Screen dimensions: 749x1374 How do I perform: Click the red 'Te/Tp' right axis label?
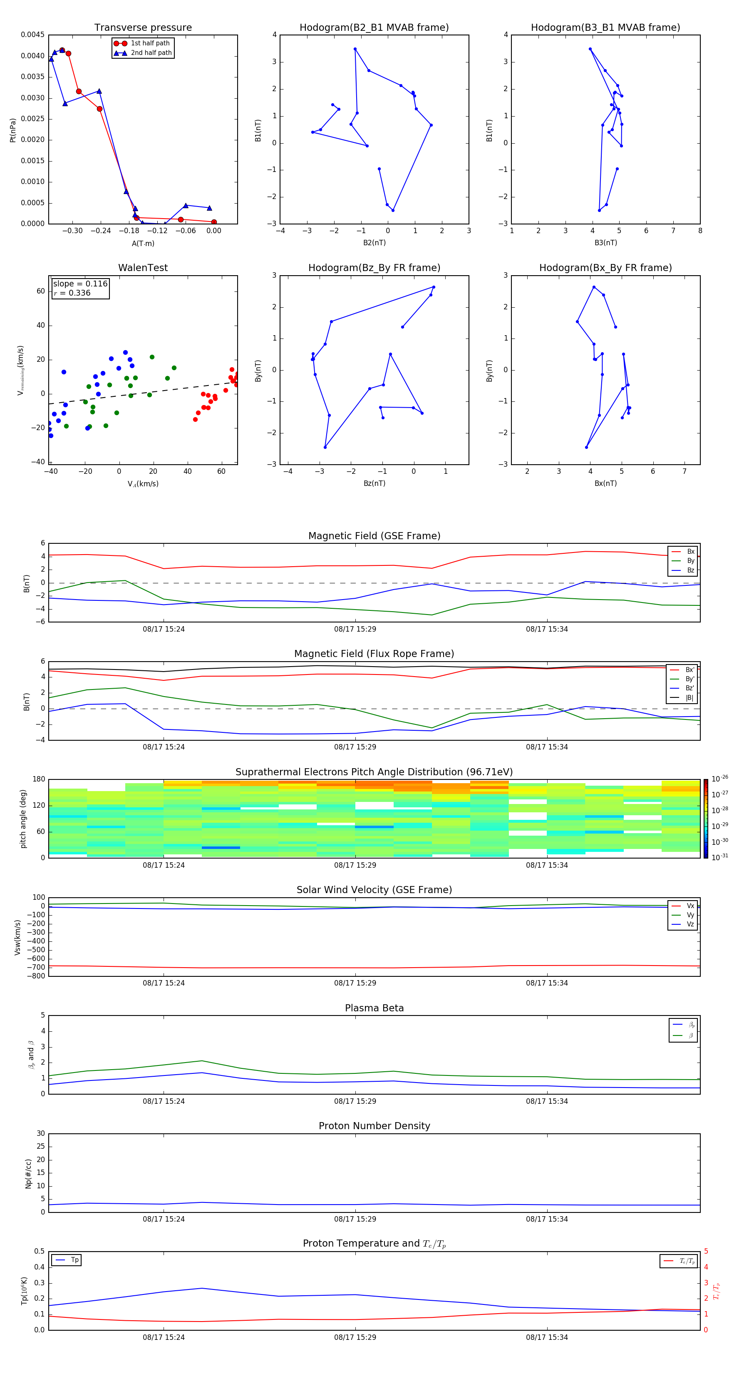point(717,1291)
